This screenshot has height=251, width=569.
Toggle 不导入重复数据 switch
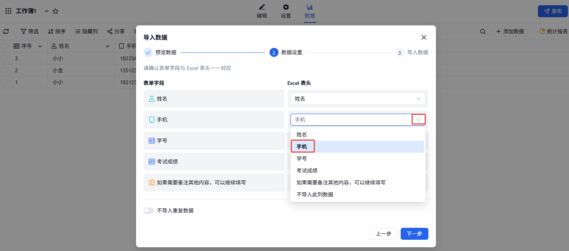point(149,211)
